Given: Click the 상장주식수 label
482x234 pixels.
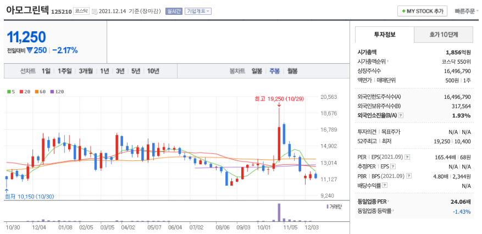Looking at the screenshot, I should [x=369, y=71].
